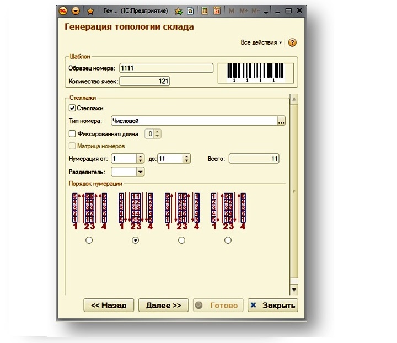Click the scrollbar up arrow
The image size is (397, 343).
(x=294, y=99)
